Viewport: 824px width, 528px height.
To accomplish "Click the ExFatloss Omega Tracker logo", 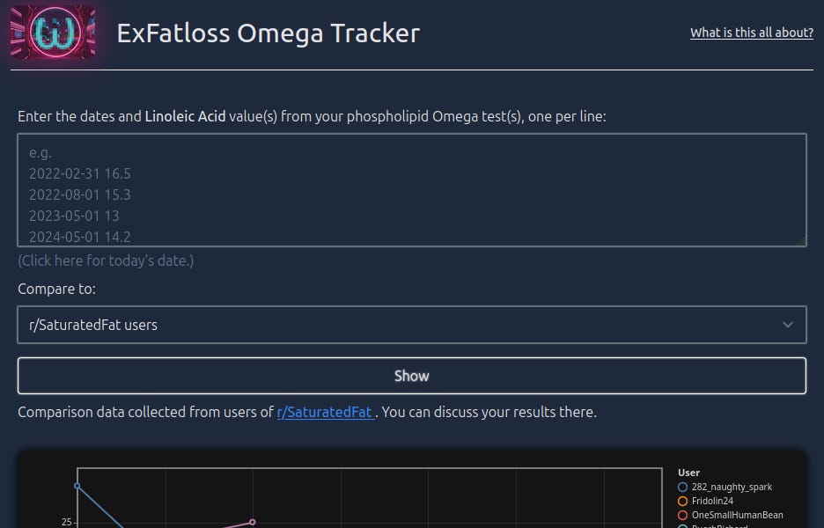I will (x=53, y=33).
